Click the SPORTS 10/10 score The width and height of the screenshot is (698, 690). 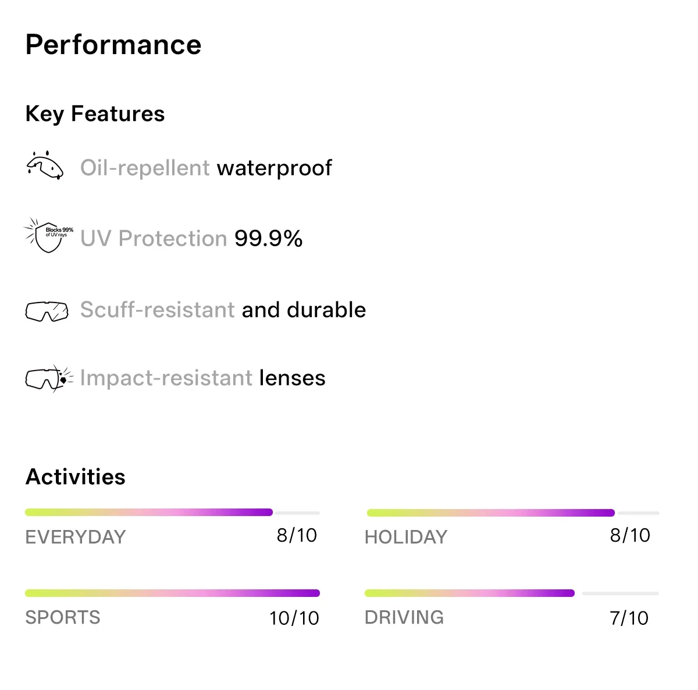(x=294, y=618)
